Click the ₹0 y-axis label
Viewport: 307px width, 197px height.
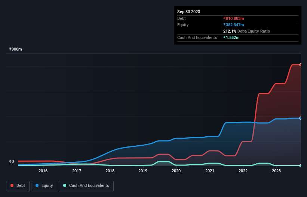pos(12,161)
